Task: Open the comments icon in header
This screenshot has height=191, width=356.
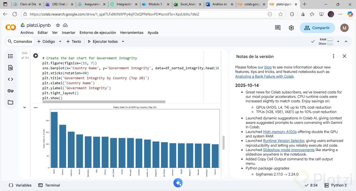Action: coord(278,28)
